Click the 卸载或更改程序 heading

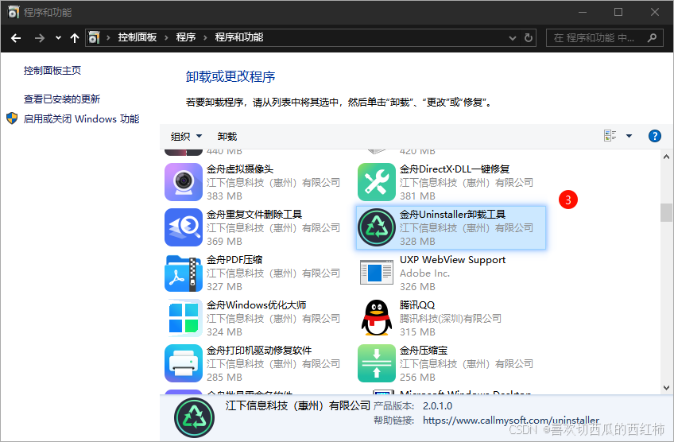pyautogui.click(x=230, y=76)
